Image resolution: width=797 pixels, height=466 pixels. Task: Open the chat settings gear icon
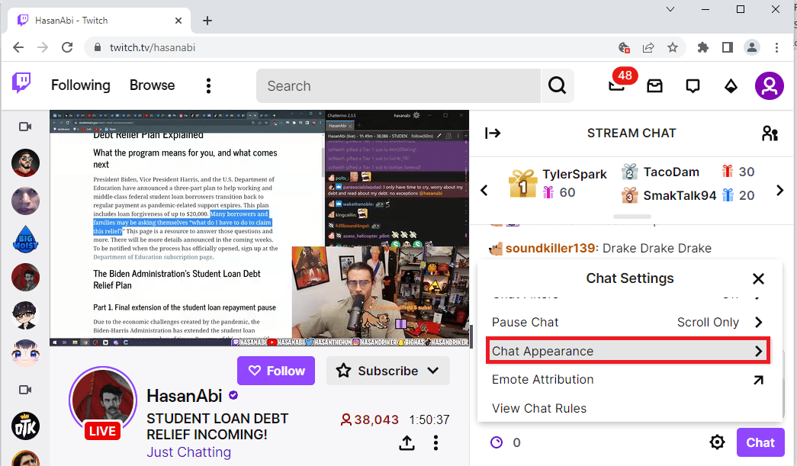[x=717, y=442]
